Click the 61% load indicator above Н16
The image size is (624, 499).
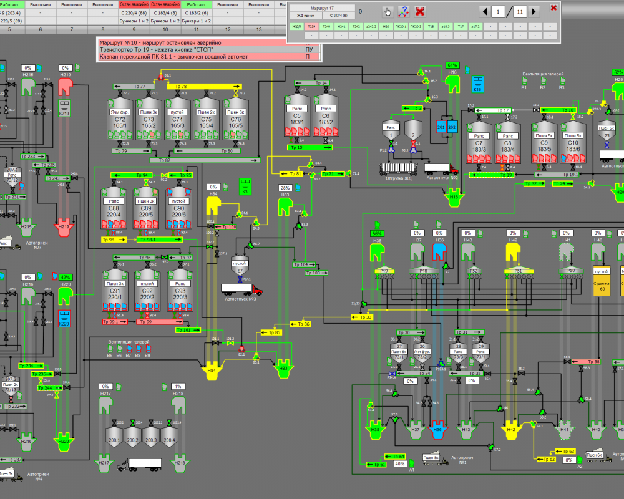coord(452,65)
